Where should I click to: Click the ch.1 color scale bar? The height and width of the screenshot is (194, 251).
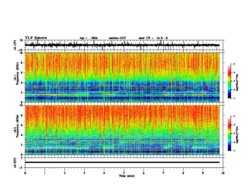pyautogui.click(x=229, y=81)
